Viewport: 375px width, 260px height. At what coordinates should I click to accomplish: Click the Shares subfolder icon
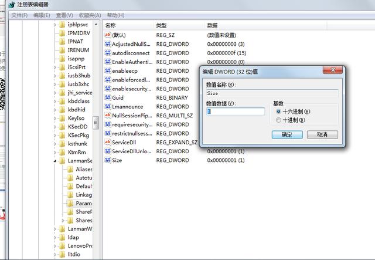(x=70, y=221)
